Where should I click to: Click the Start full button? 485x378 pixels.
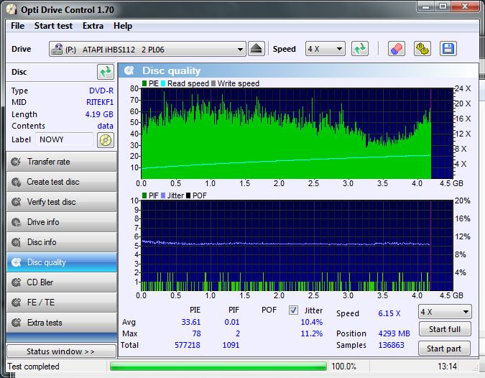[445, 329]
